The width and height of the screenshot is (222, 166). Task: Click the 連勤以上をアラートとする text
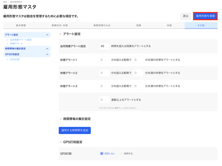pyautogui.click(x=126, y=100)
